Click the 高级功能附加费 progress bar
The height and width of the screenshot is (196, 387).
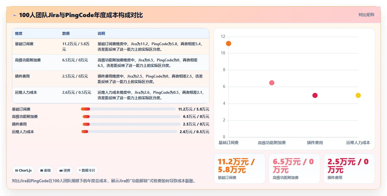pyautogui.click(x=132, y=117)
